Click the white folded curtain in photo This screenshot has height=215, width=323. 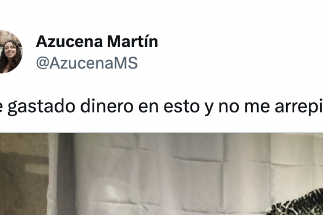[165, 171]
